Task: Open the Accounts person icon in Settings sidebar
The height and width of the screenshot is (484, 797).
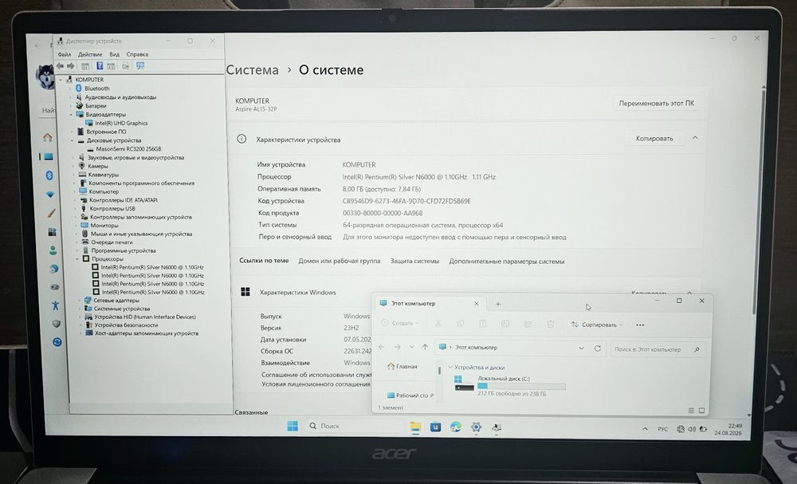Action: click(x=53, y=250)
